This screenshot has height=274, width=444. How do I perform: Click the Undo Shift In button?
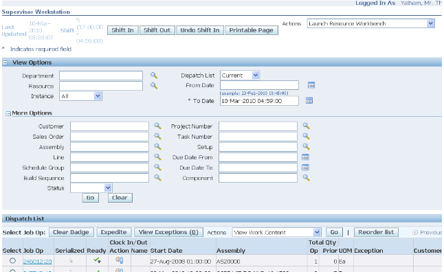(x=200, y=30)
